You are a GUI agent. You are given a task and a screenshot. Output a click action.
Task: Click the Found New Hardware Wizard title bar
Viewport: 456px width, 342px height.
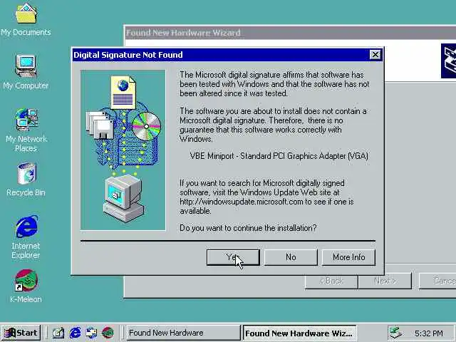(290, 33)
